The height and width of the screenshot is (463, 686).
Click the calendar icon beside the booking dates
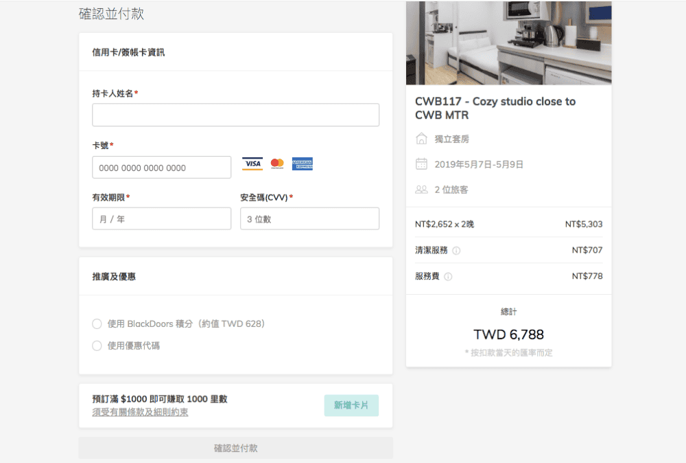421,163
